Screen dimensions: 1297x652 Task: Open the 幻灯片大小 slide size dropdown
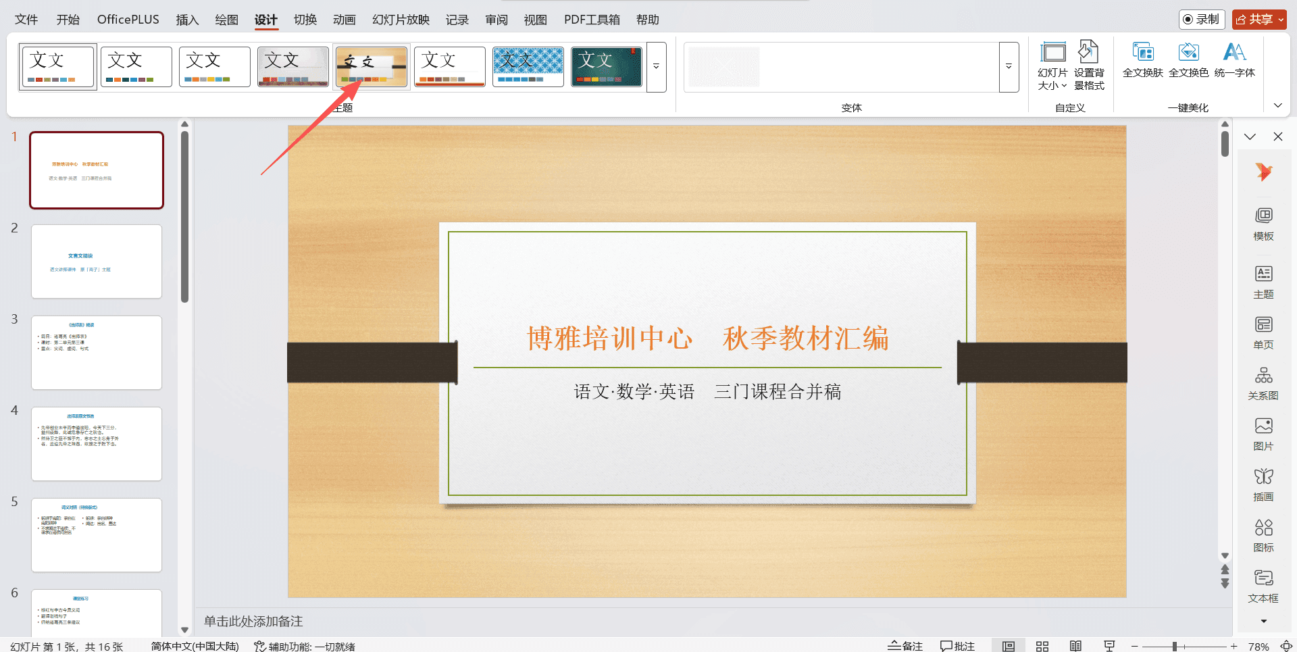tap(1052, 66)
